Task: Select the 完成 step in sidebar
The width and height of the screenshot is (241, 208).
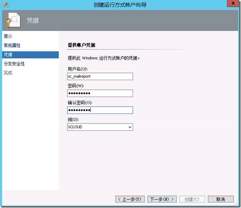Action: (8, 73)
